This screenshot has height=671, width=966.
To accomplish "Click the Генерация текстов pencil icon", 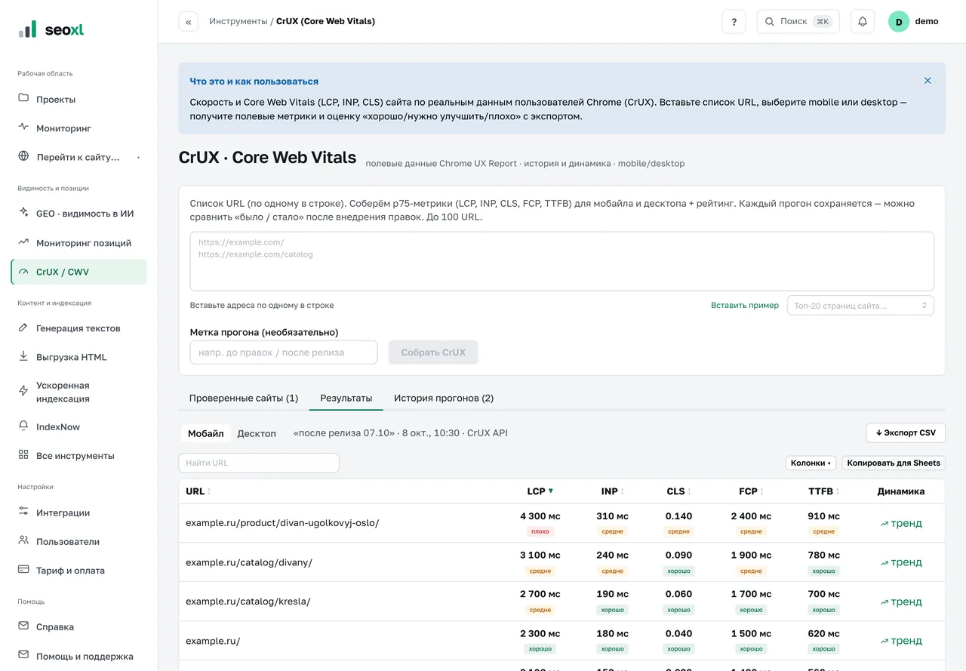I will coord(23,328).
